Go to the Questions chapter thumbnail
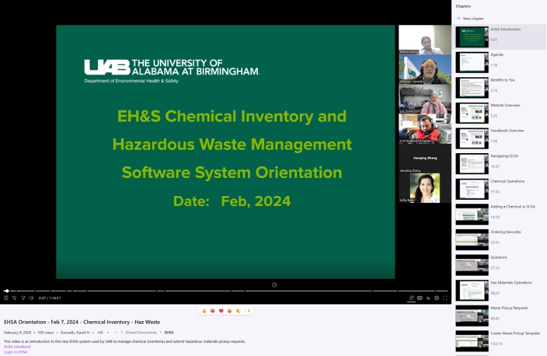Image resolution: width=547 pixels, height=356 pixels. (x=472, y=265)
